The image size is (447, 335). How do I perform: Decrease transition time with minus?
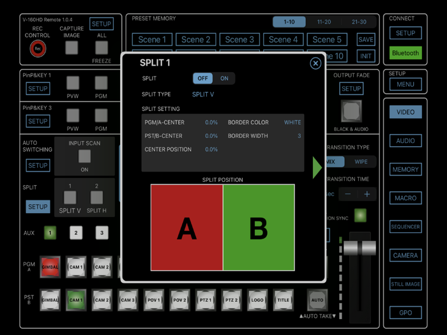tap(348, 194)
